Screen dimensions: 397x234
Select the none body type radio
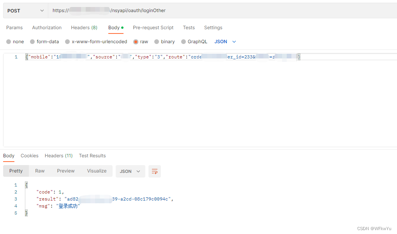[x=9, y=42]
